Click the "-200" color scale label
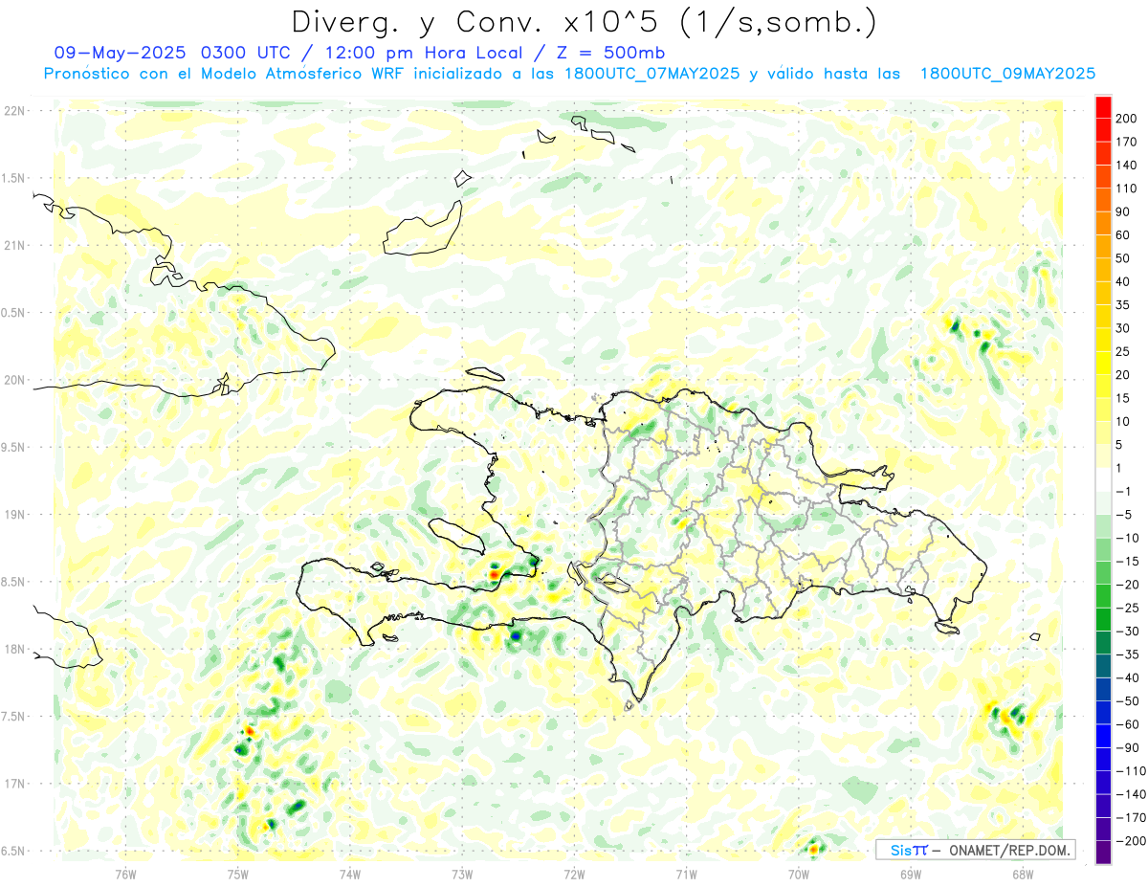Viewport: 1148px width, 887px height. [x=1130, y=840]
